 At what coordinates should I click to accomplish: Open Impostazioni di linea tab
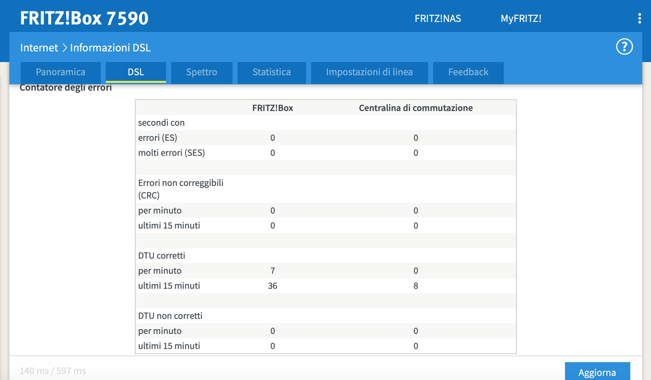pos(369,72)
